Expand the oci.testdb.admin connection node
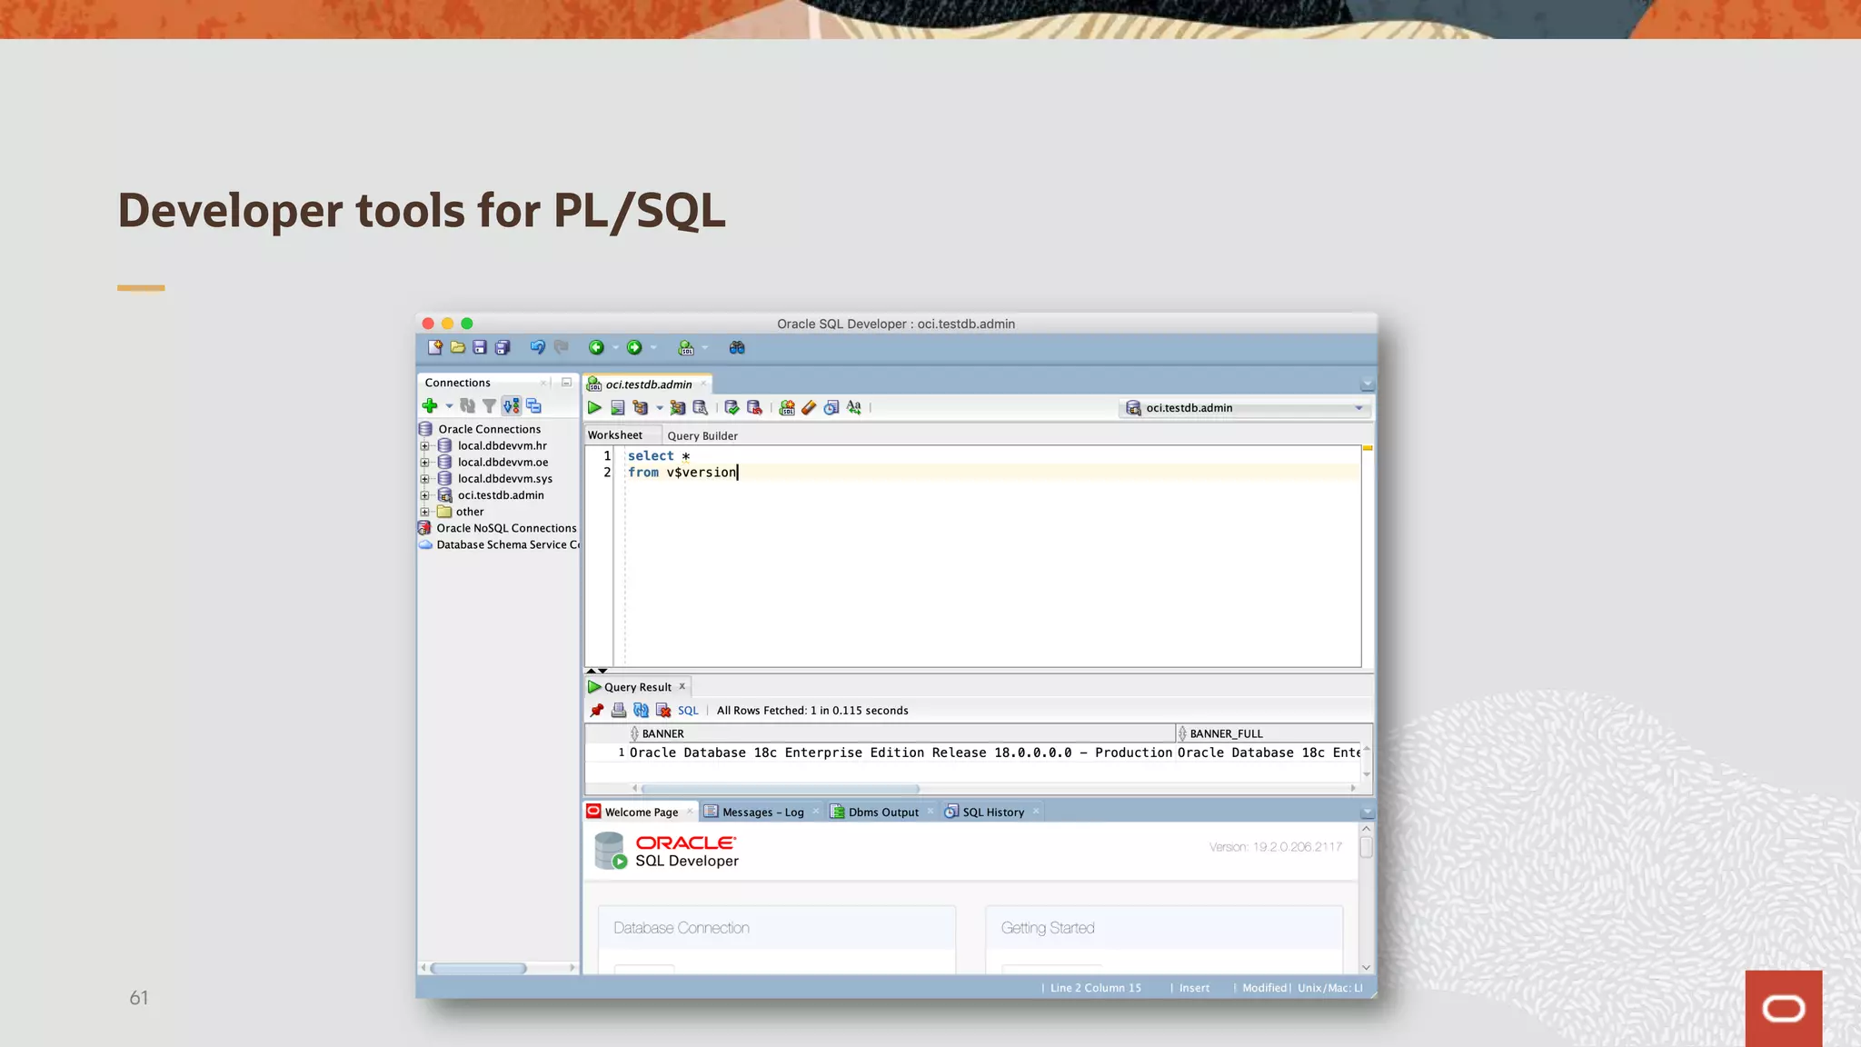 click(424, 495)
